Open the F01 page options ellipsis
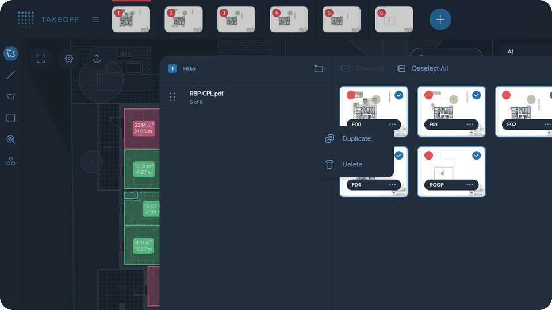Viewport: 552px width, 310px height. [470, 125]
